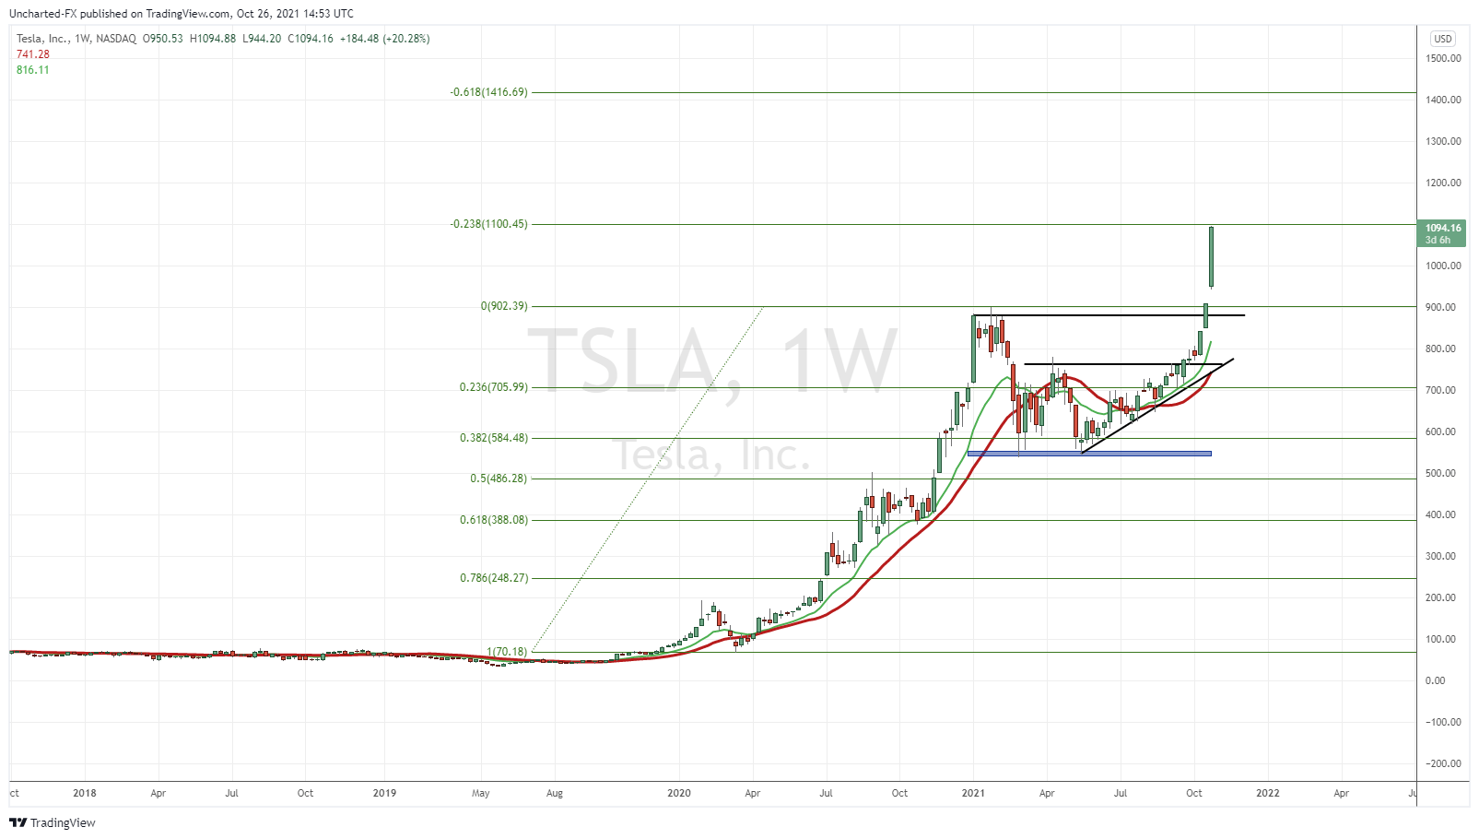This screenshot has height=839, width=1479.
Task: Click the 2018 time axis label
Action: pyautogui.click(x=84, y=793)
